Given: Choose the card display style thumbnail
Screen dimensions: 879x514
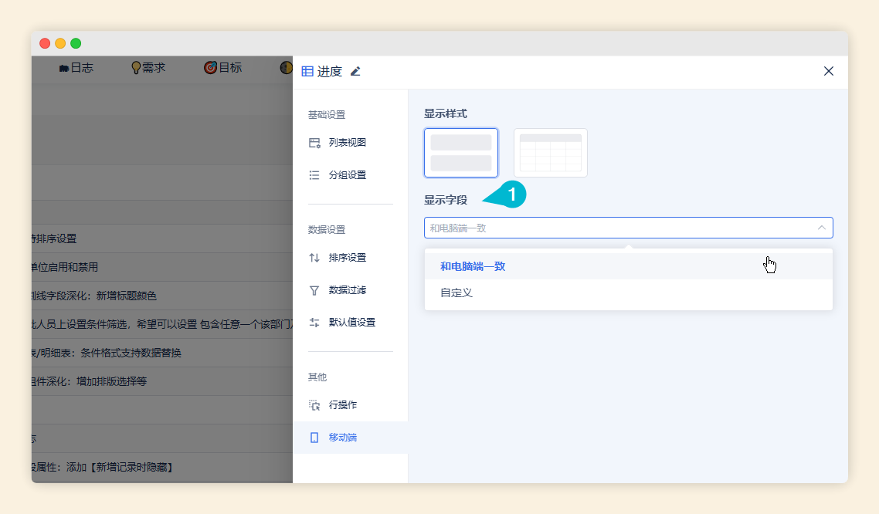Looking at the screenshot, I should (461, 153).
